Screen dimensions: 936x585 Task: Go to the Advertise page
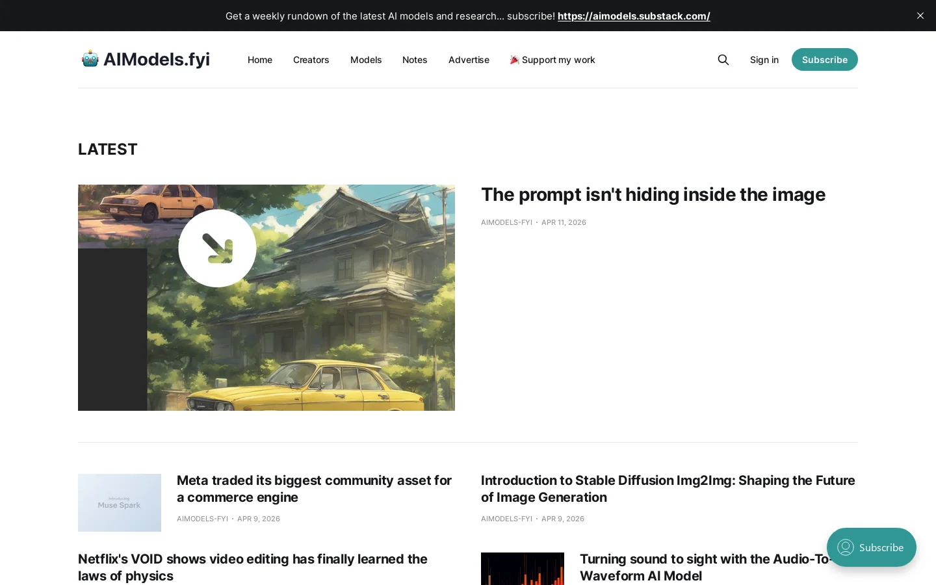point(469,60)
